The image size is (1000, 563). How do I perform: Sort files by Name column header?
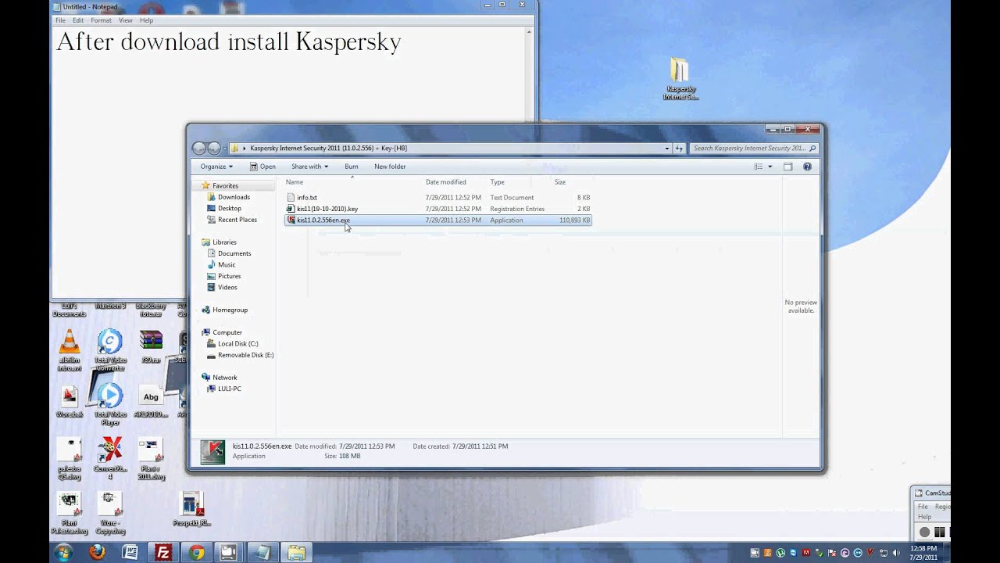[295, 182]
